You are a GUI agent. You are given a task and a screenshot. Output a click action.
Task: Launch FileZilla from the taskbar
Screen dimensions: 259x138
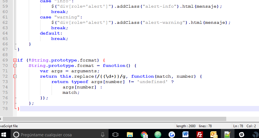[x=199, y=135]
